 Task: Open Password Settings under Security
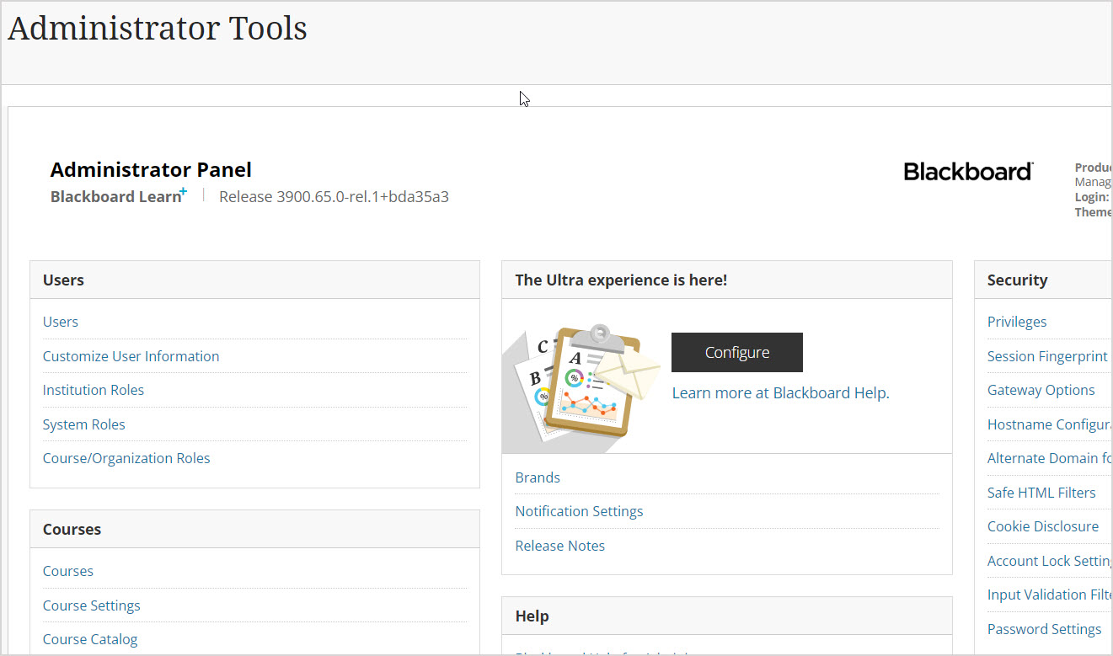[x=1044, y=629]
